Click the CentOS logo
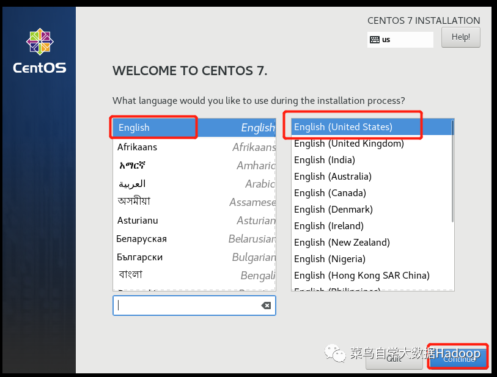The width and height of the screenshot is (497, 377). pyautogui.click(x=40, y=51)
